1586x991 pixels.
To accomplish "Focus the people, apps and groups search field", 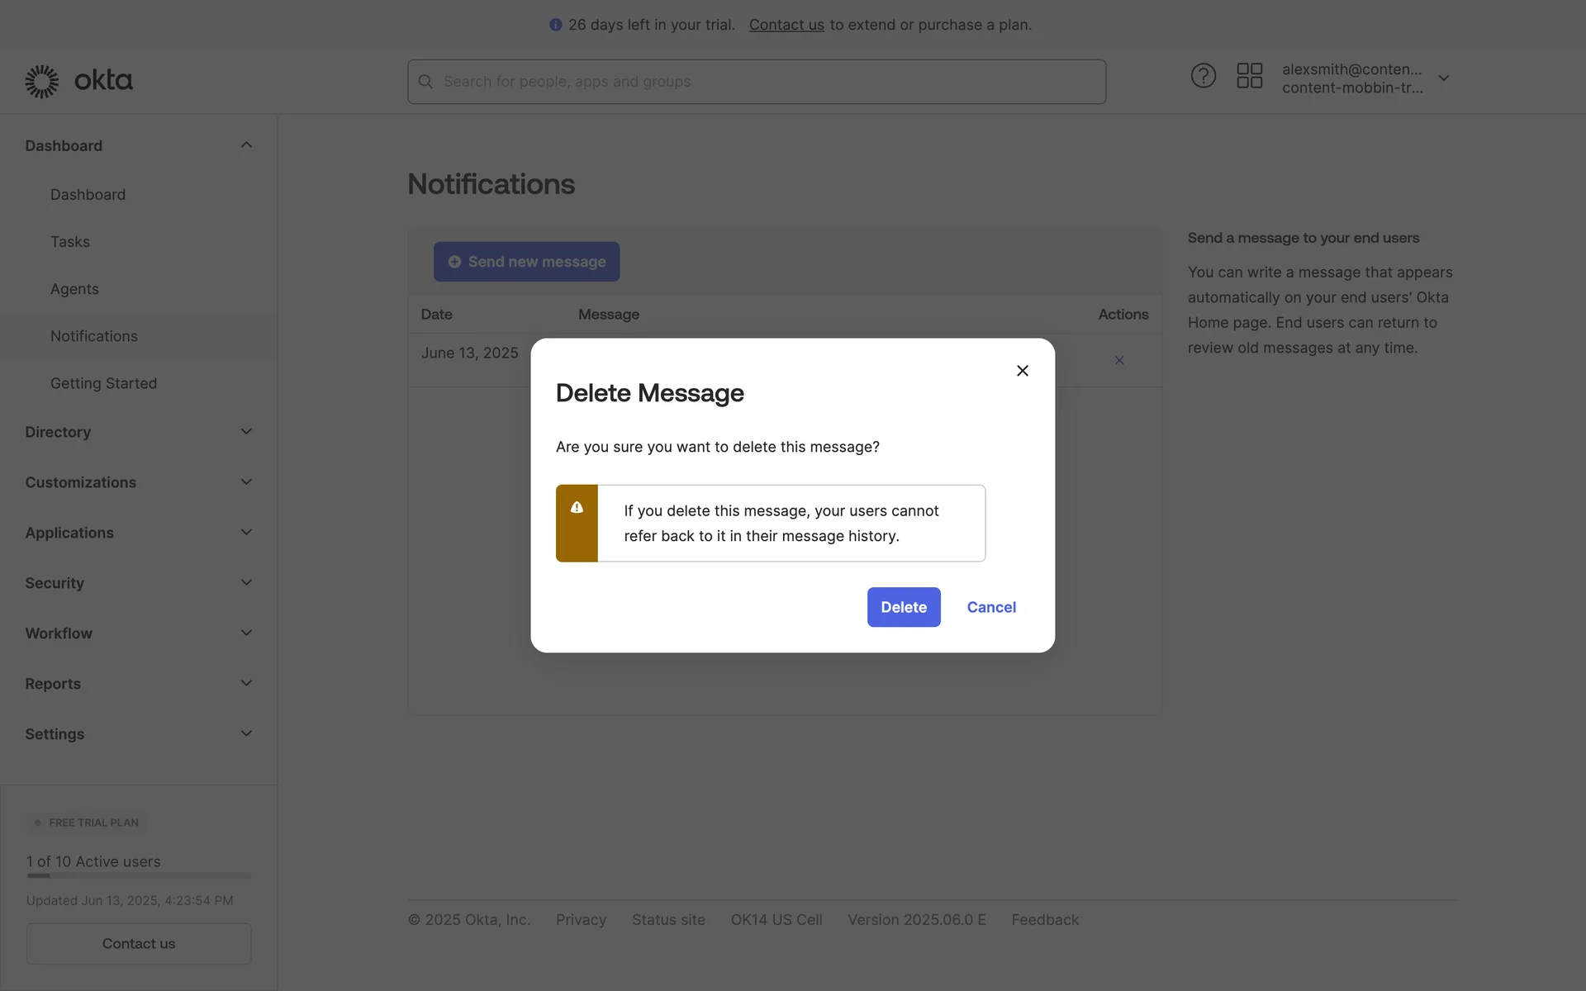I will (768, 82).
